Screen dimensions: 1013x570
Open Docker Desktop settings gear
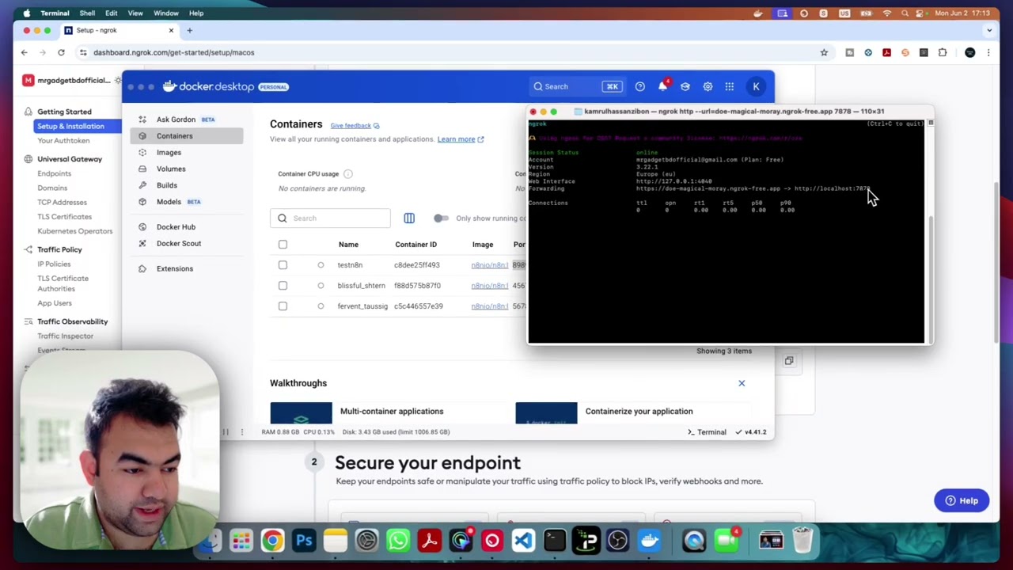pos(708,86)
